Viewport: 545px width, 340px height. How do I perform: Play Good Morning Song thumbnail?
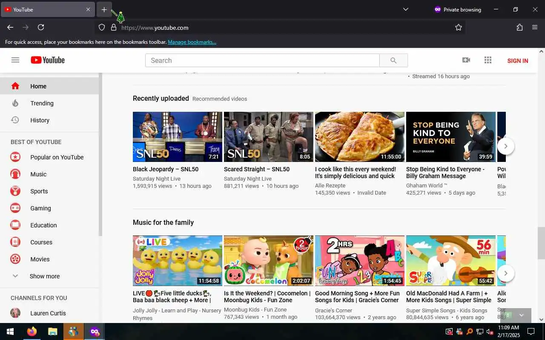tap(360, 261)
